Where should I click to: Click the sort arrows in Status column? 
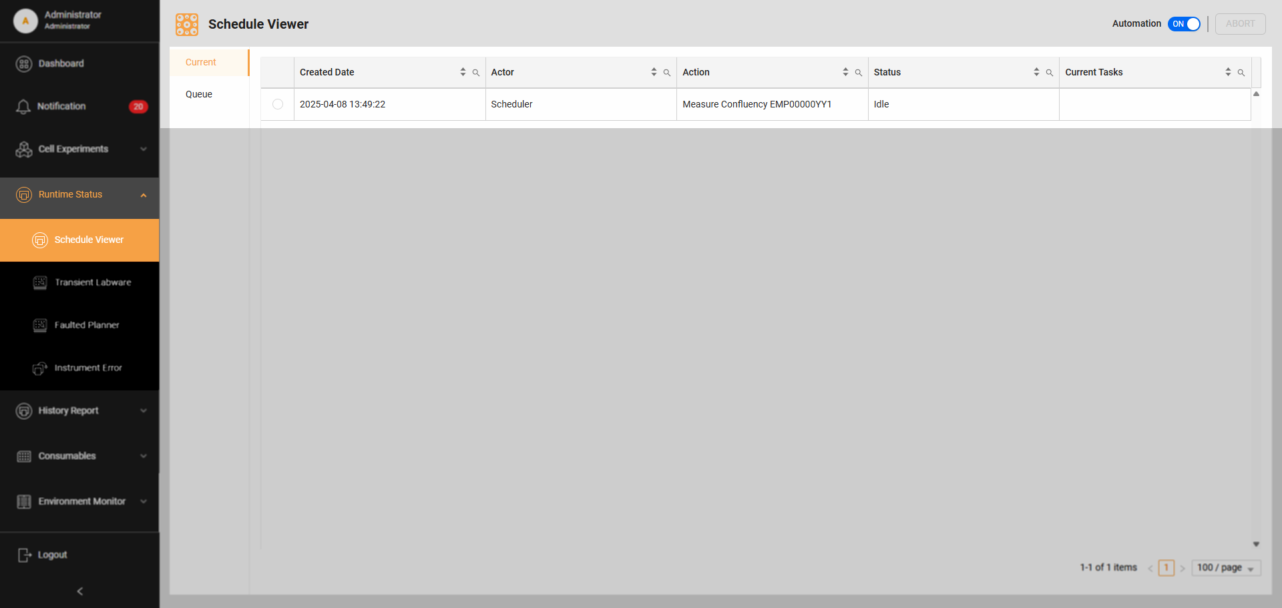coord(1036,72)
